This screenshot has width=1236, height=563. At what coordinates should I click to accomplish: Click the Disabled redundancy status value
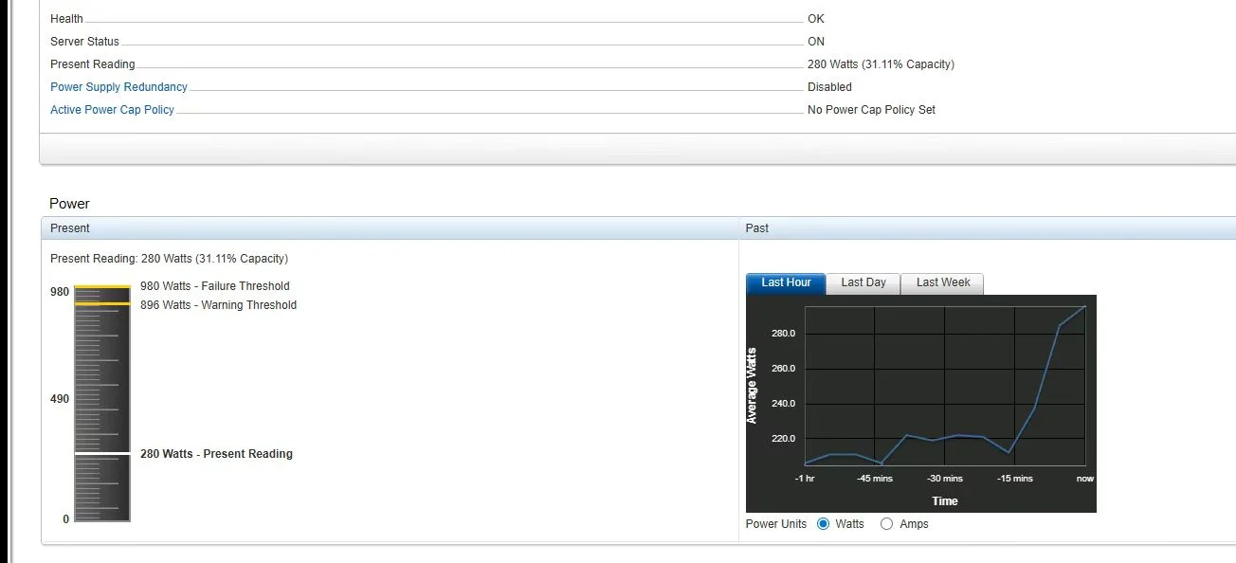point(829,87)
